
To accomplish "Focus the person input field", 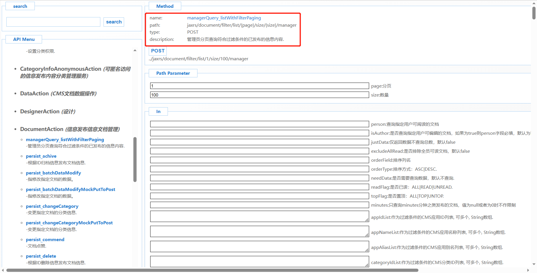I will (x=260, y=124).
